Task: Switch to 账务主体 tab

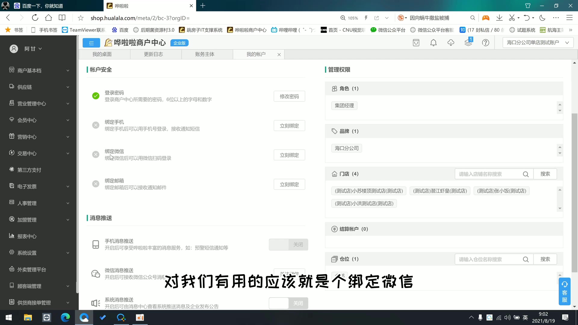Action: 205,54
